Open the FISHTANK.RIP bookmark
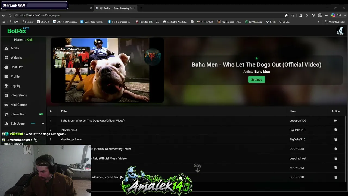The height and width of the screenshot is (196, 348). tap(205, 22)
